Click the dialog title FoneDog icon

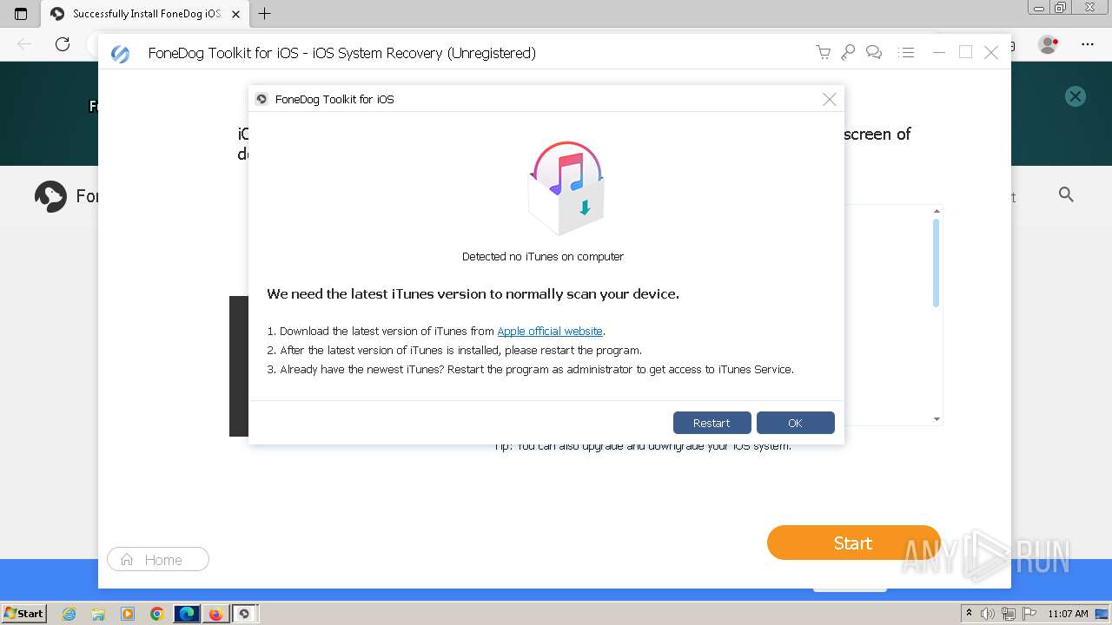[x=261, y=99]
